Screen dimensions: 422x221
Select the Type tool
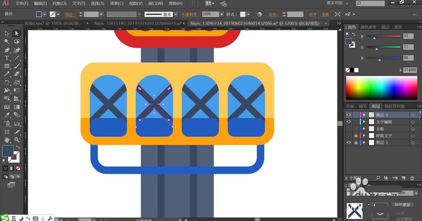pos(7,58)
